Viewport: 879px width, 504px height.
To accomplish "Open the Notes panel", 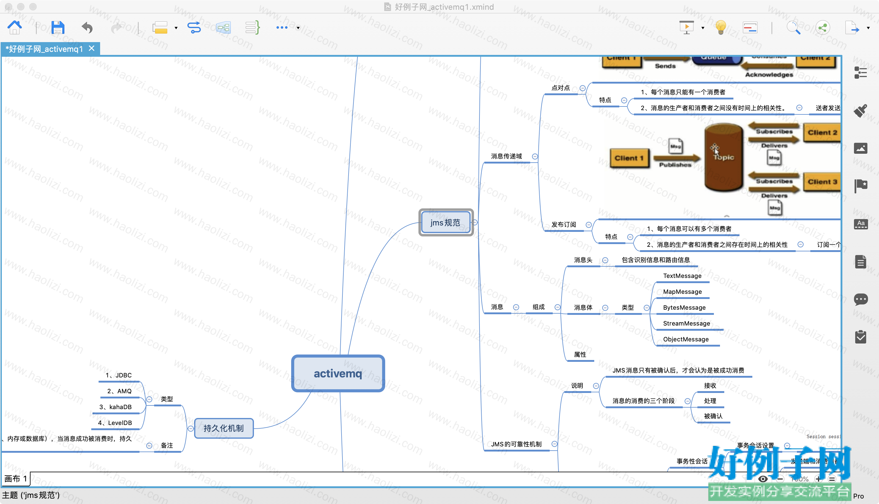I will [x=861, y=262].
